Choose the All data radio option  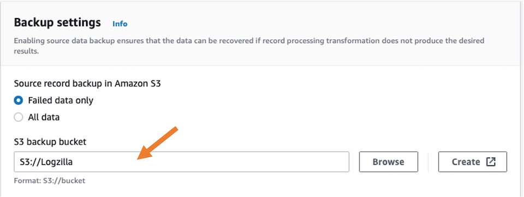coord(19,117)
